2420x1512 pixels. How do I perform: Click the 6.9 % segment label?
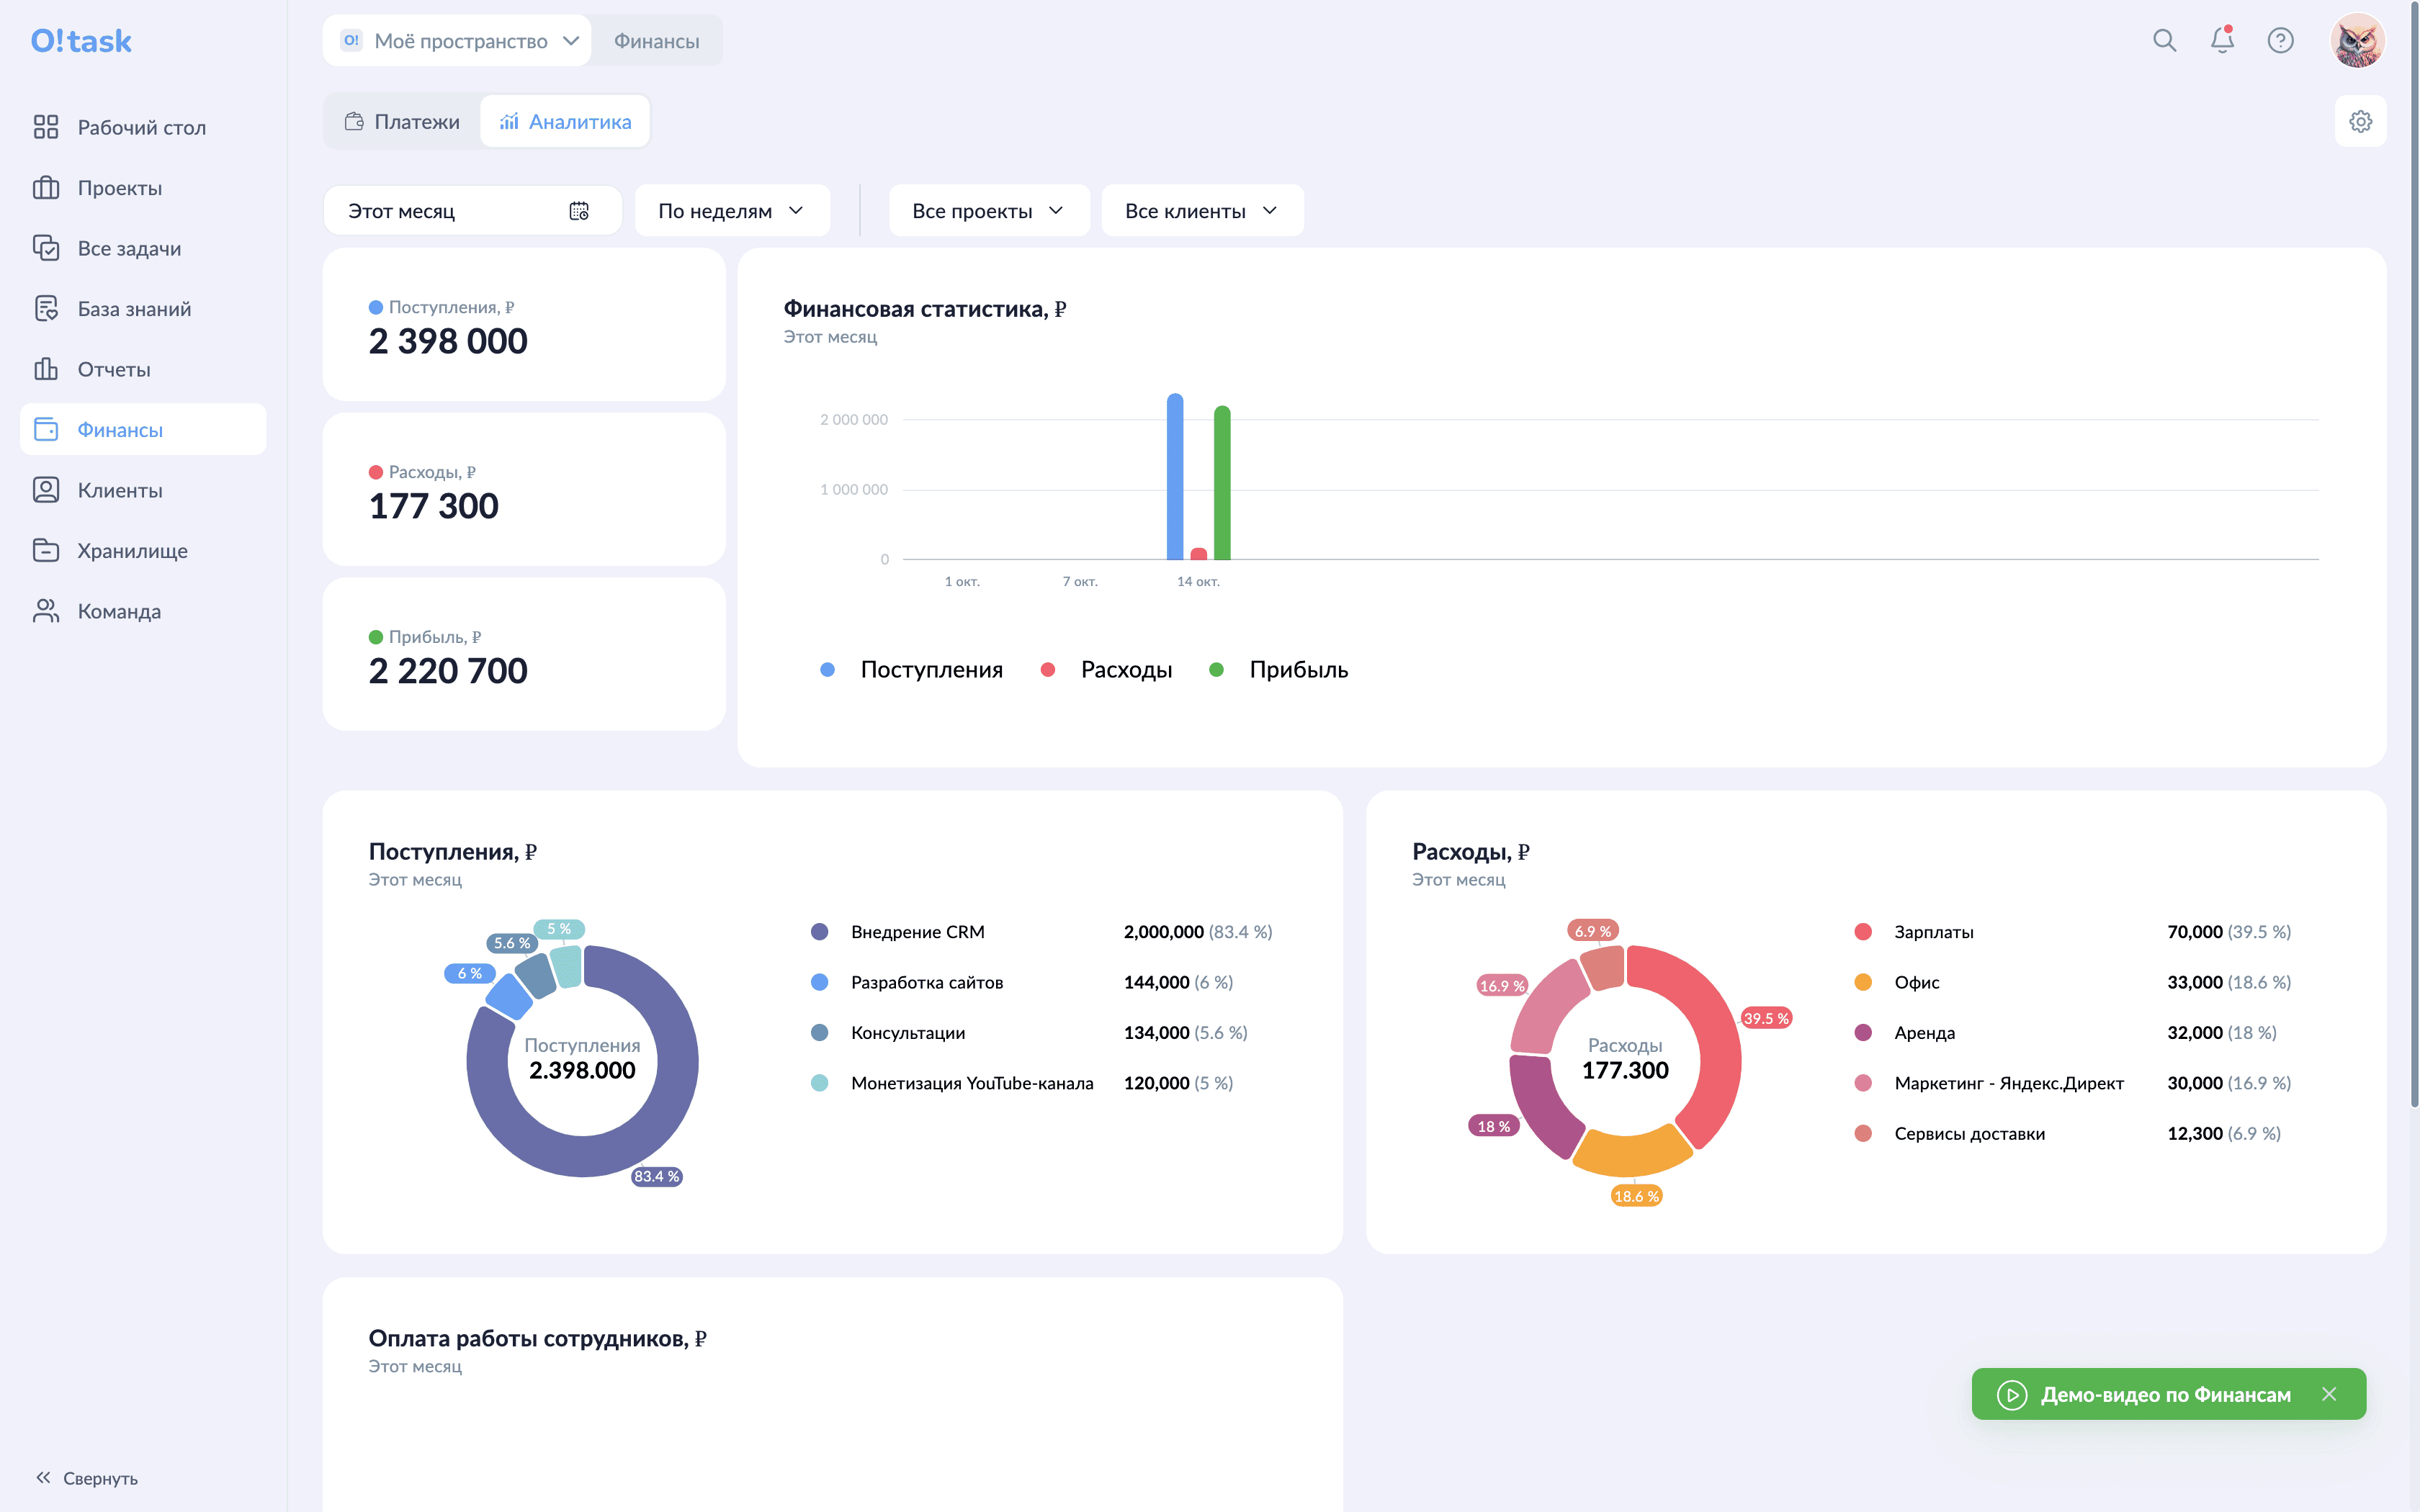[1593, 931]
